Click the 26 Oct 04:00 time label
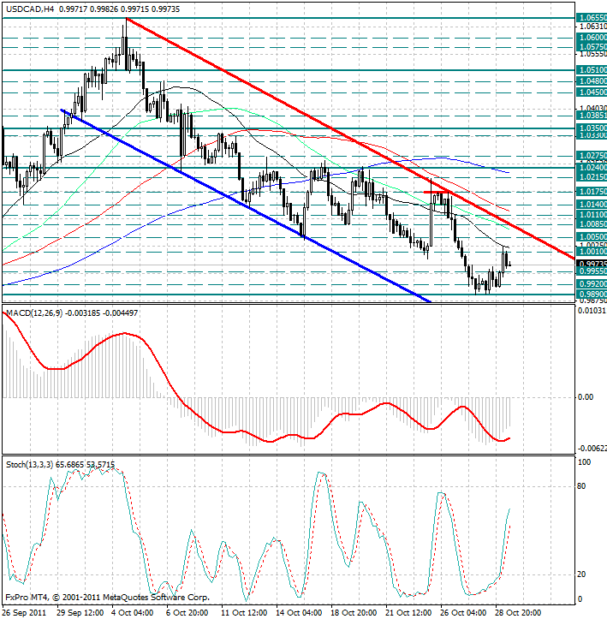Viewport: 607px width, 619px height. (464, 613)
